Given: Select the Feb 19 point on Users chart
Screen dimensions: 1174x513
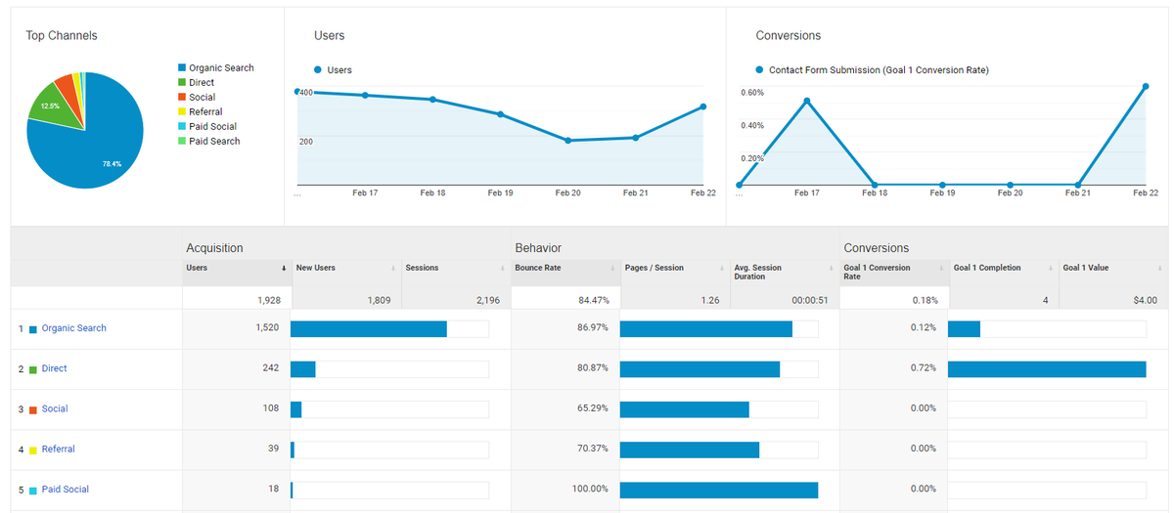Looking at the screenshot, I should pos(500,114).
